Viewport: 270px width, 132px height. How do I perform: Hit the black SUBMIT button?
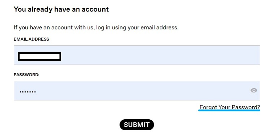click(136, 125)
